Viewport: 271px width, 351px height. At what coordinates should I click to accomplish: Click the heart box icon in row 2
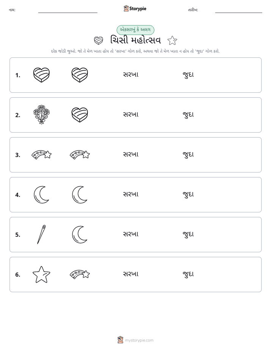click(80, 115)
